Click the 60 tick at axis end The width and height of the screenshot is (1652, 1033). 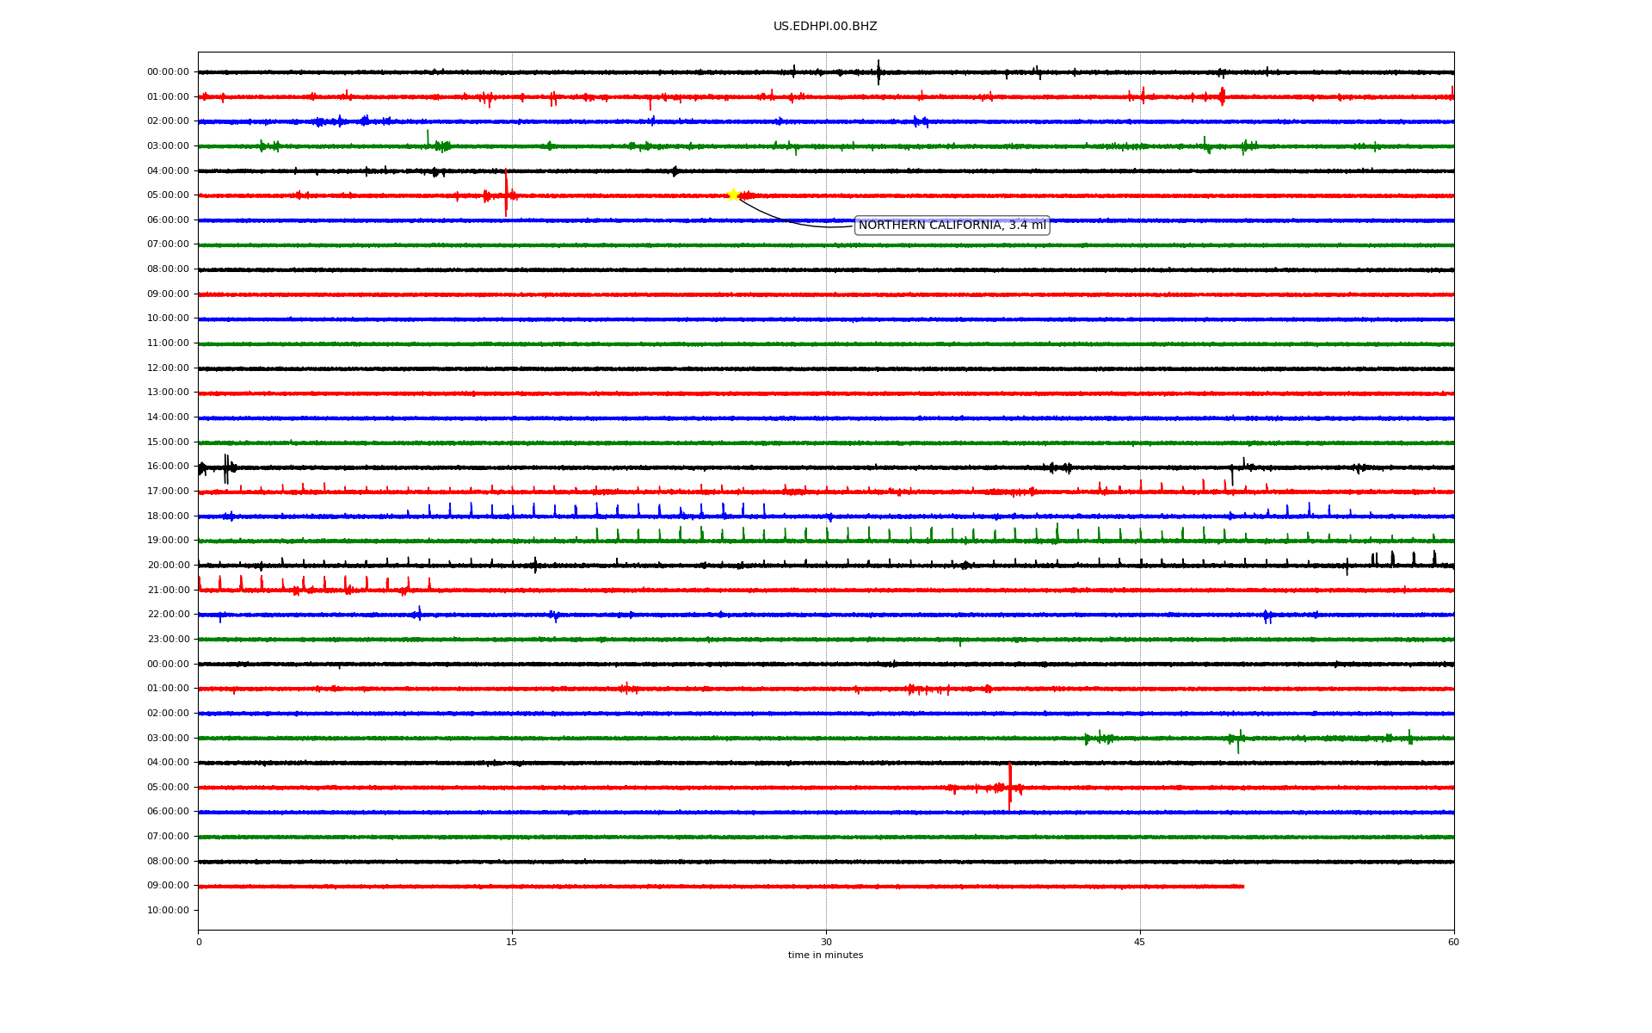(x=1453, y=942)
